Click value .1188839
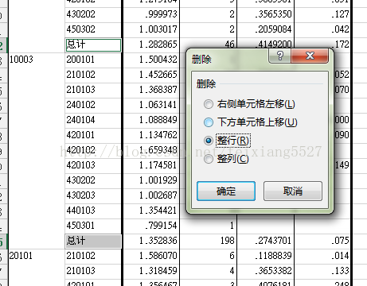 click(x=273, y=256)
